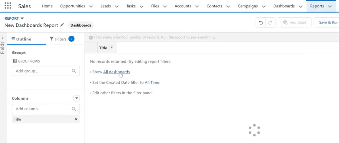
Task: Expand the Dashboards tab dropdown chevron
Action: [301, 6]
